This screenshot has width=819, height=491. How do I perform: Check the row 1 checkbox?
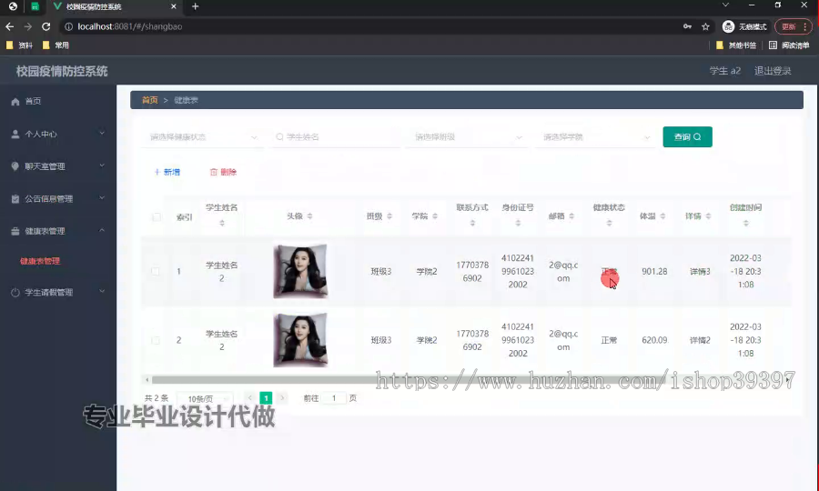click(x=155, y=271)
